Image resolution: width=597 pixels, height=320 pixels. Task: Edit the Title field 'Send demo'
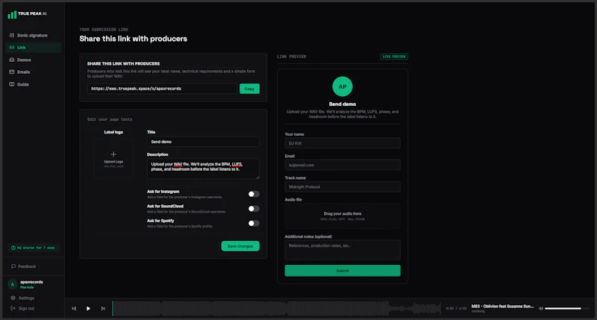pyautogui.click(x=203, y=142)
